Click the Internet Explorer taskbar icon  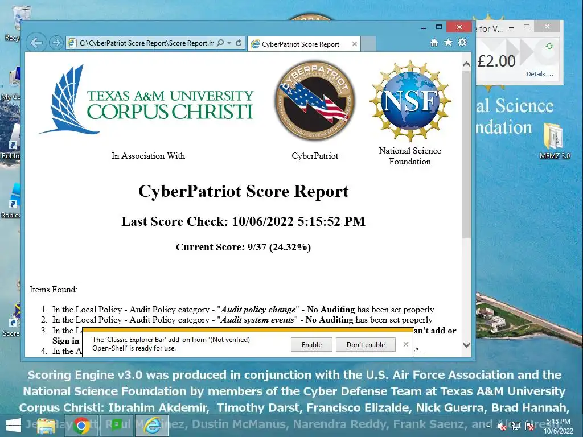pos(152,426)
